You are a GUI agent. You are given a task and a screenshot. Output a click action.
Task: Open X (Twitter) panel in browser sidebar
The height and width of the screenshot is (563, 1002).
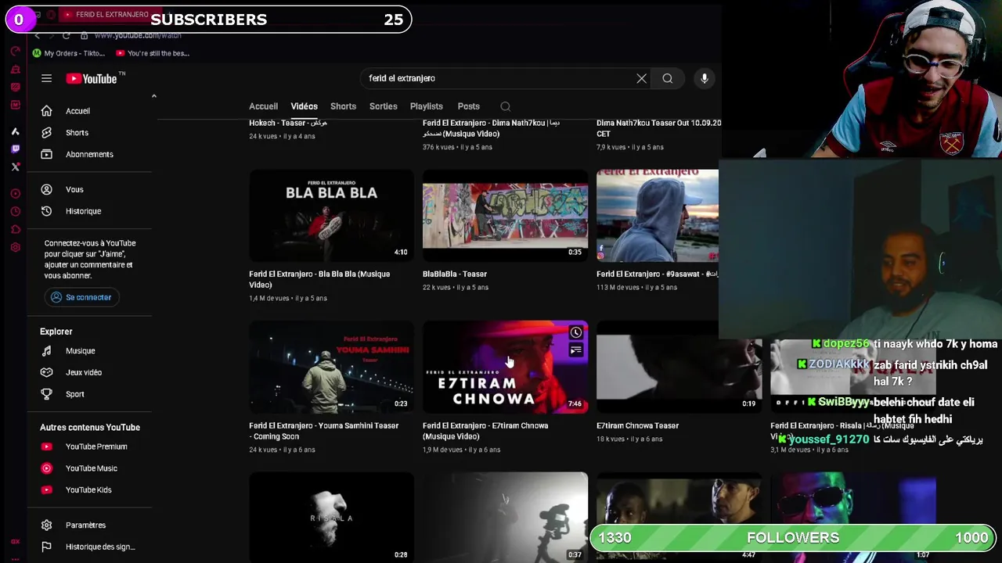[x=16, y=167]
